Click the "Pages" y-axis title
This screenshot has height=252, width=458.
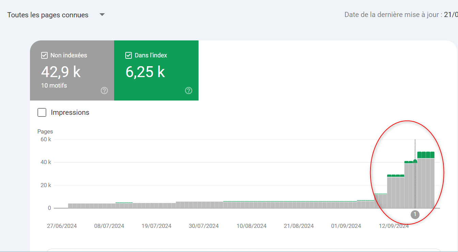[x=45, y=131]
